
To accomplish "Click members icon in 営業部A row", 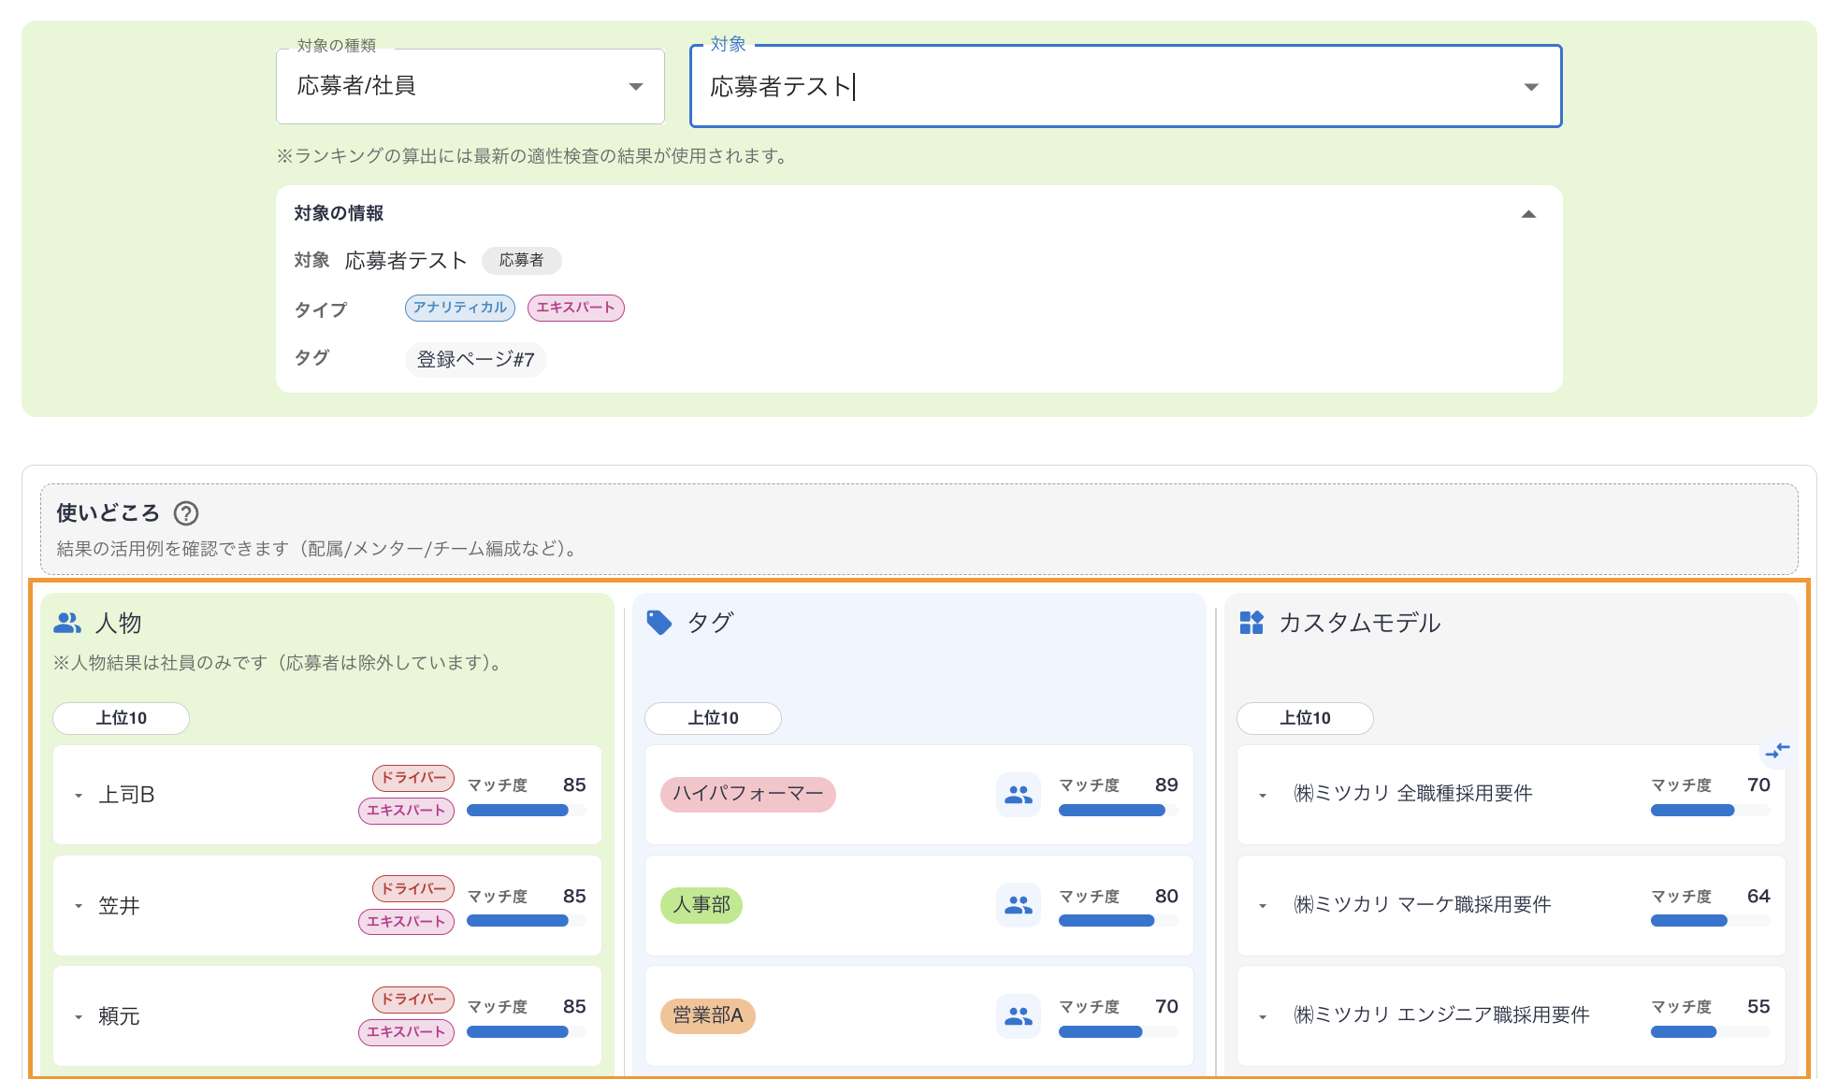I will coord(1018,1015).
